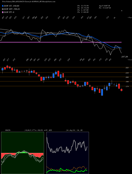This screenshot has width=132, height=174.
Task: Select the 'DOW PT: 0' legend text
Action: click(9, 12)
